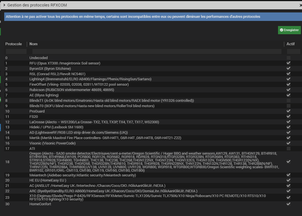Uncheck AC ANSLUT protocol checkbox
This screenshot has height=216, width=302.
tap(288, 185)
